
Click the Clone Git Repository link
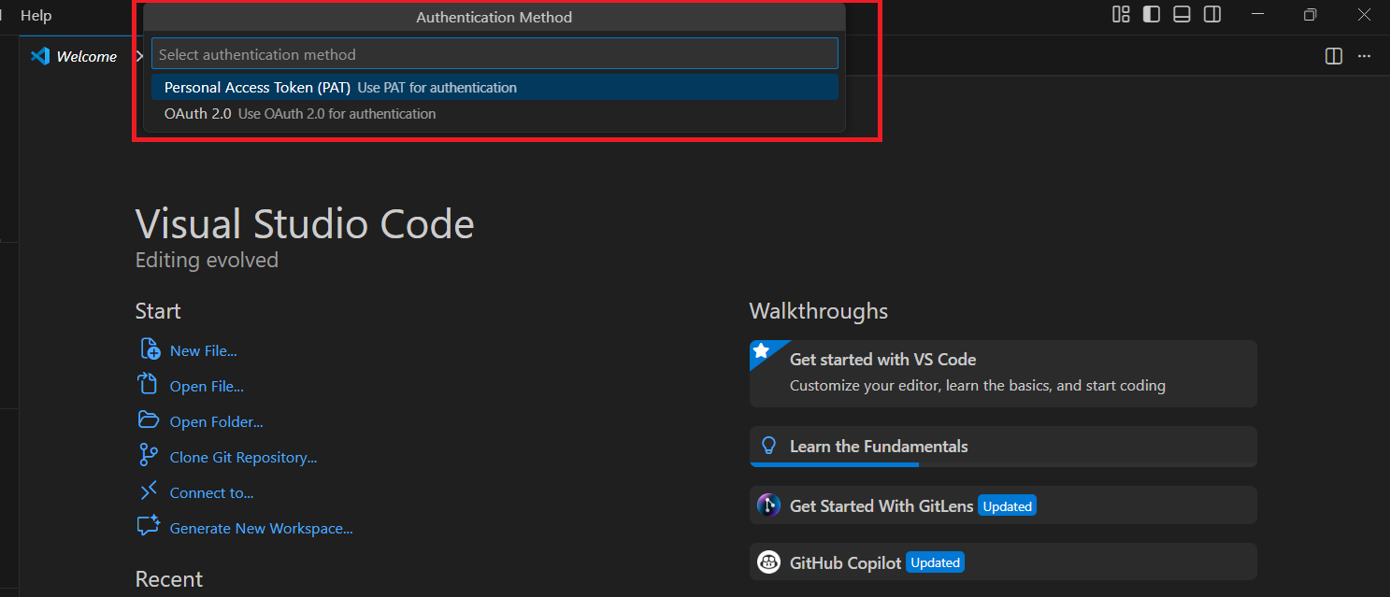pos(241,457)
